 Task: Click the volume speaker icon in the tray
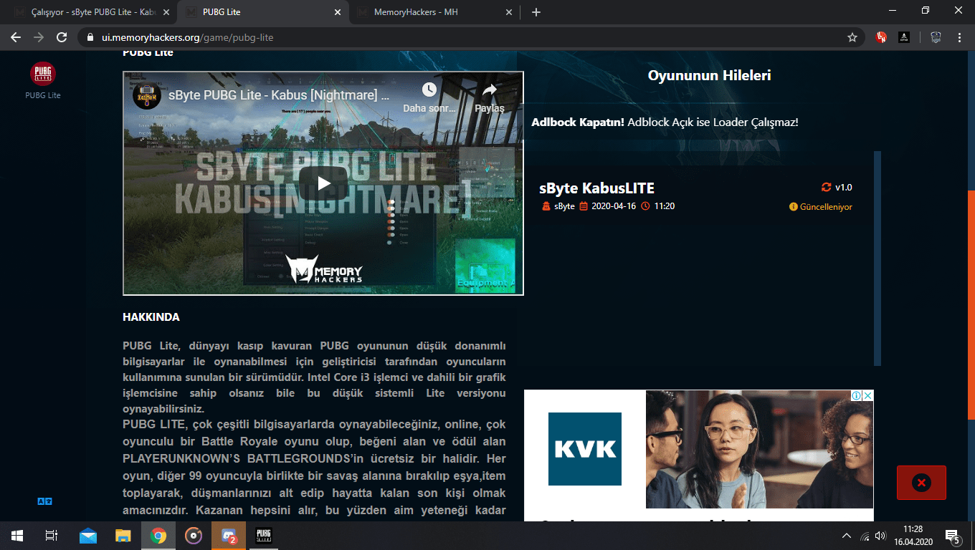click(x=881, y=536)
